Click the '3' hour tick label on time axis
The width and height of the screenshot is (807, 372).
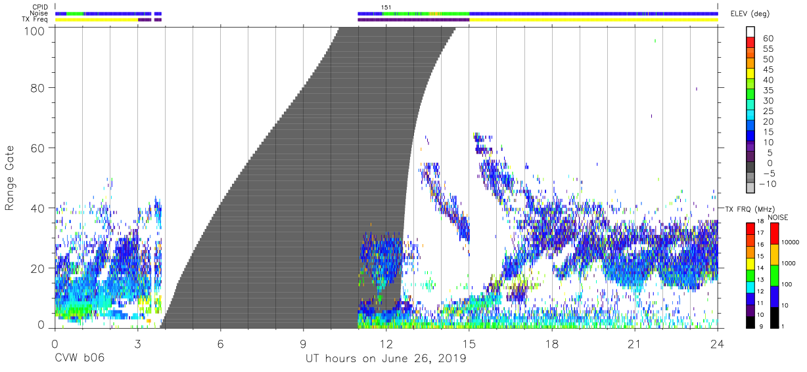pyautogui.click(x=137, y=344)
